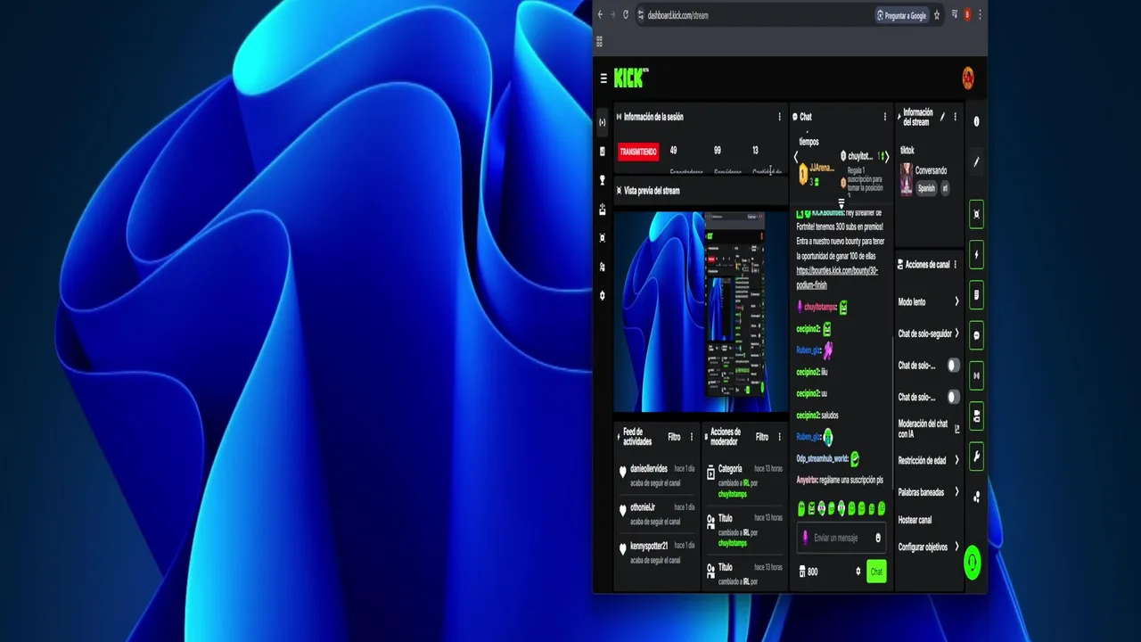Click the moderators people icon in left sidebar
This screenshot has height=642, width=1141.
[x=603, y=267]
